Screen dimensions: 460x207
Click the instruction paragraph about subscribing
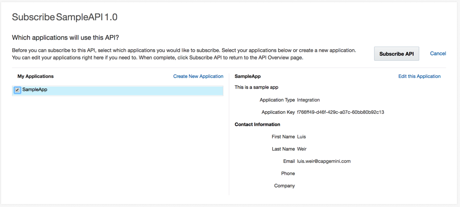point(184,54)
